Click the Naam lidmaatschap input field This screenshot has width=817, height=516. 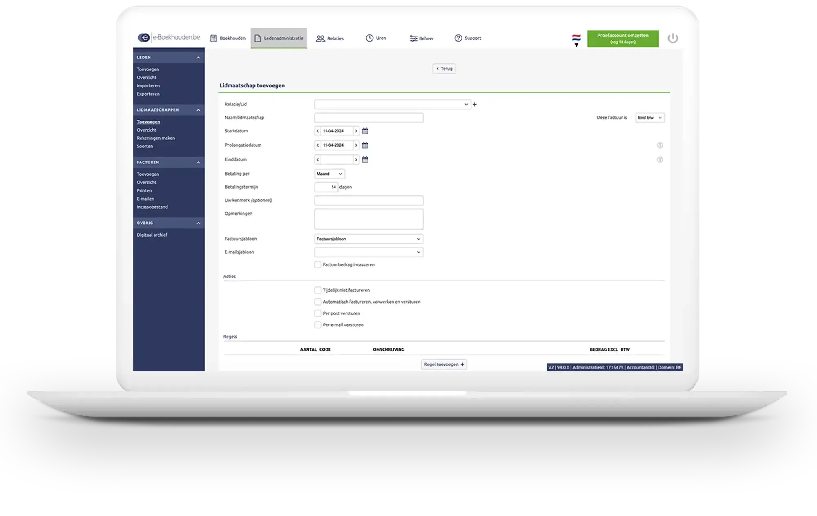(369, 118)
